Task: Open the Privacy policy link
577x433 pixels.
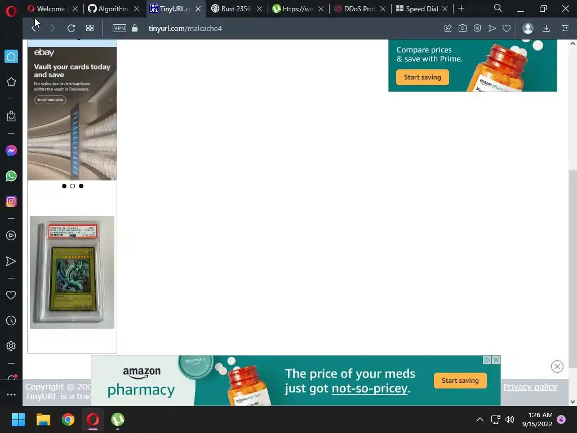Action: (530, 387)
